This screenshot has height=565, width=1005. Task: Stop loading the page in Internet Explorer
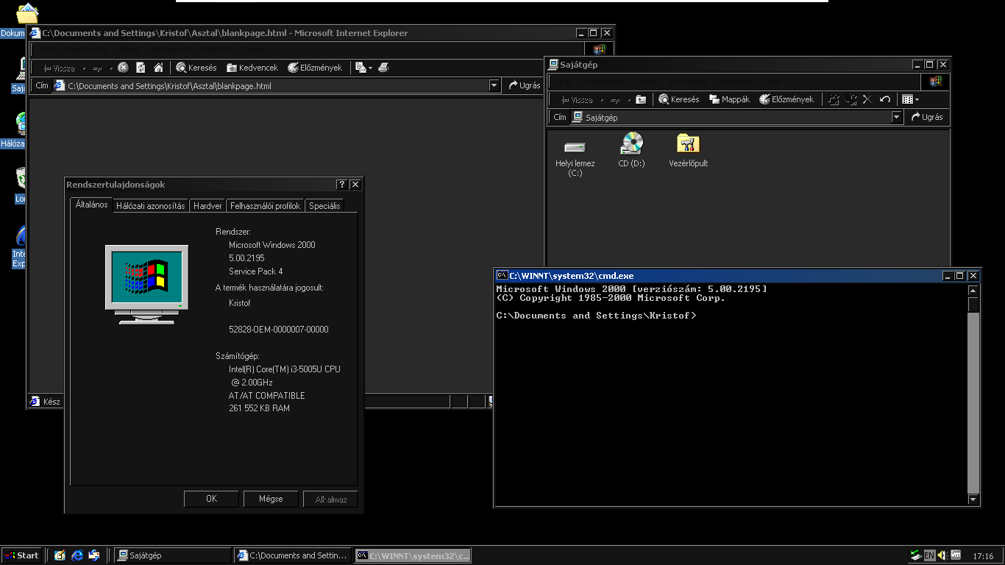tap(122, 67)
